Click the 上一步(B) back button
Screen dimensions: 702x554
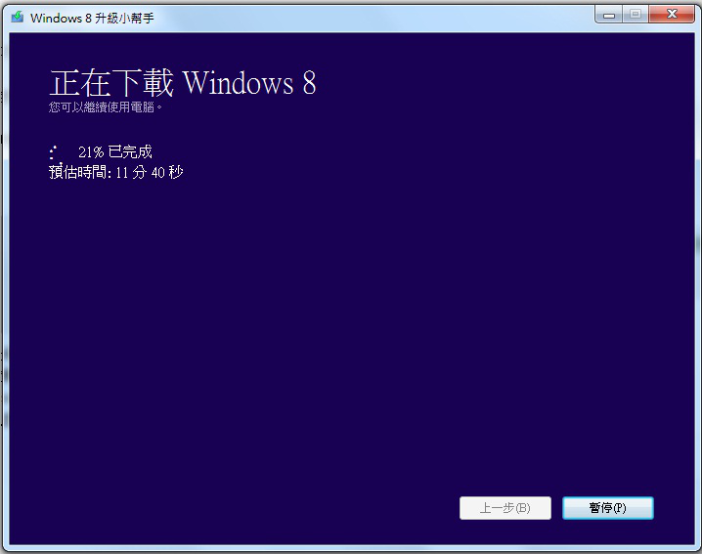(505, 508)
